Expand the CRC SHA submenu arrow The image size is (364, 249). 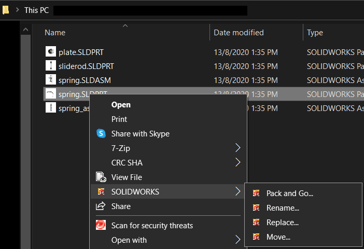[237, 162]
